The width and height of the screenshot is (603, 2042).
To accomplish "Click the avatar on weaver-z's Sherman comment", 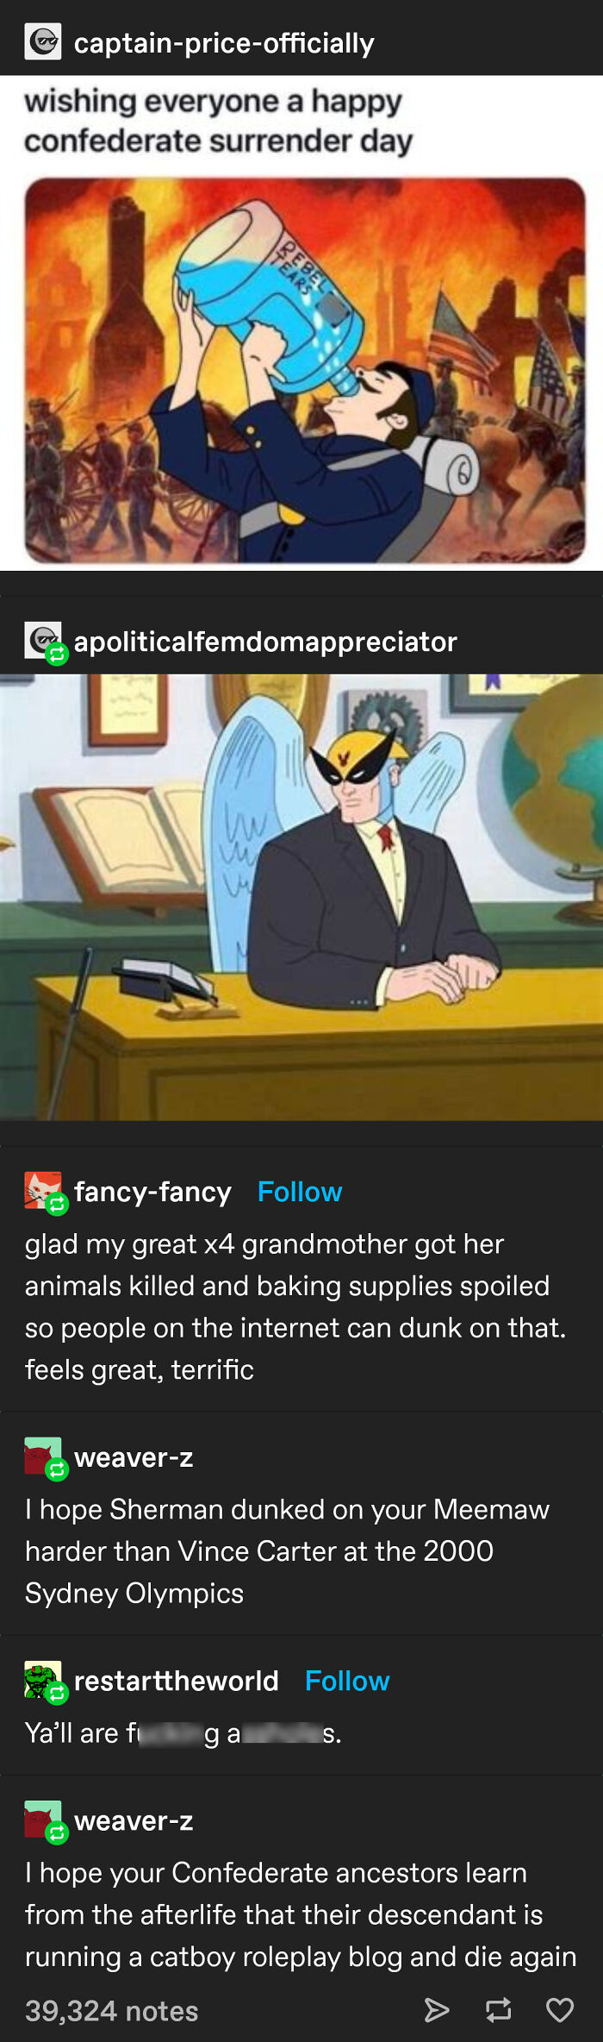I will pyautogui.click(x=42, y=1456).
